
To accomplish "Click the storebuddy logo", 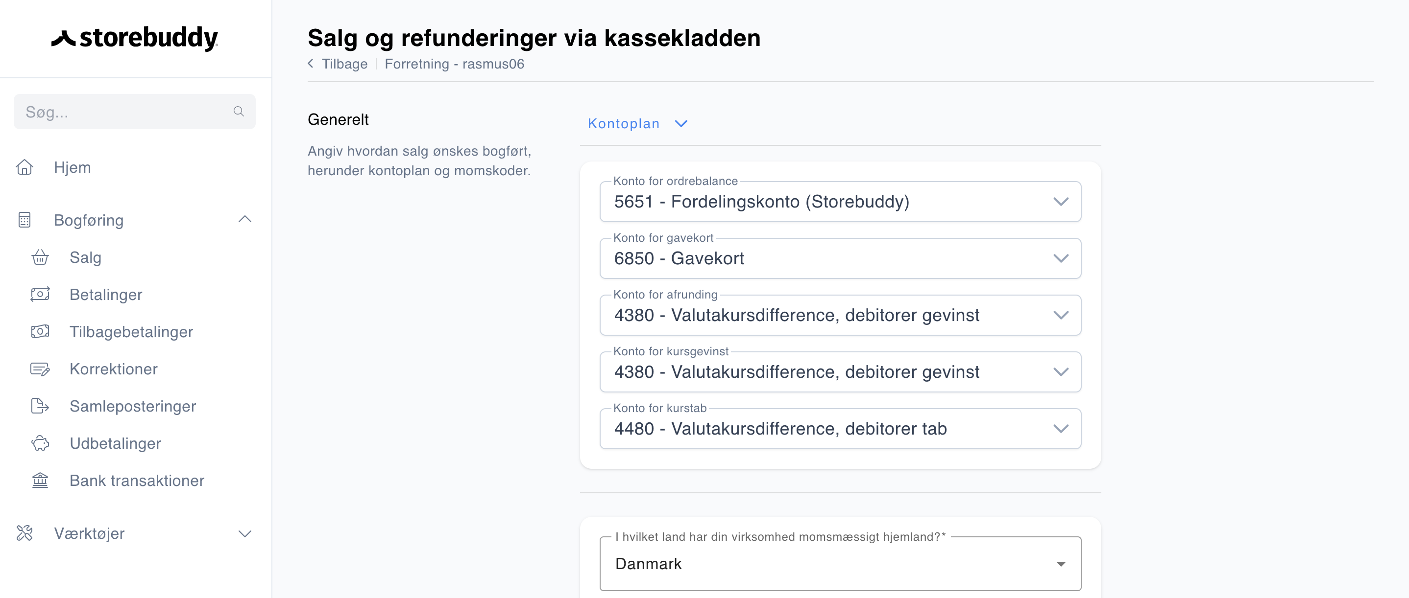I will point(135,38).
